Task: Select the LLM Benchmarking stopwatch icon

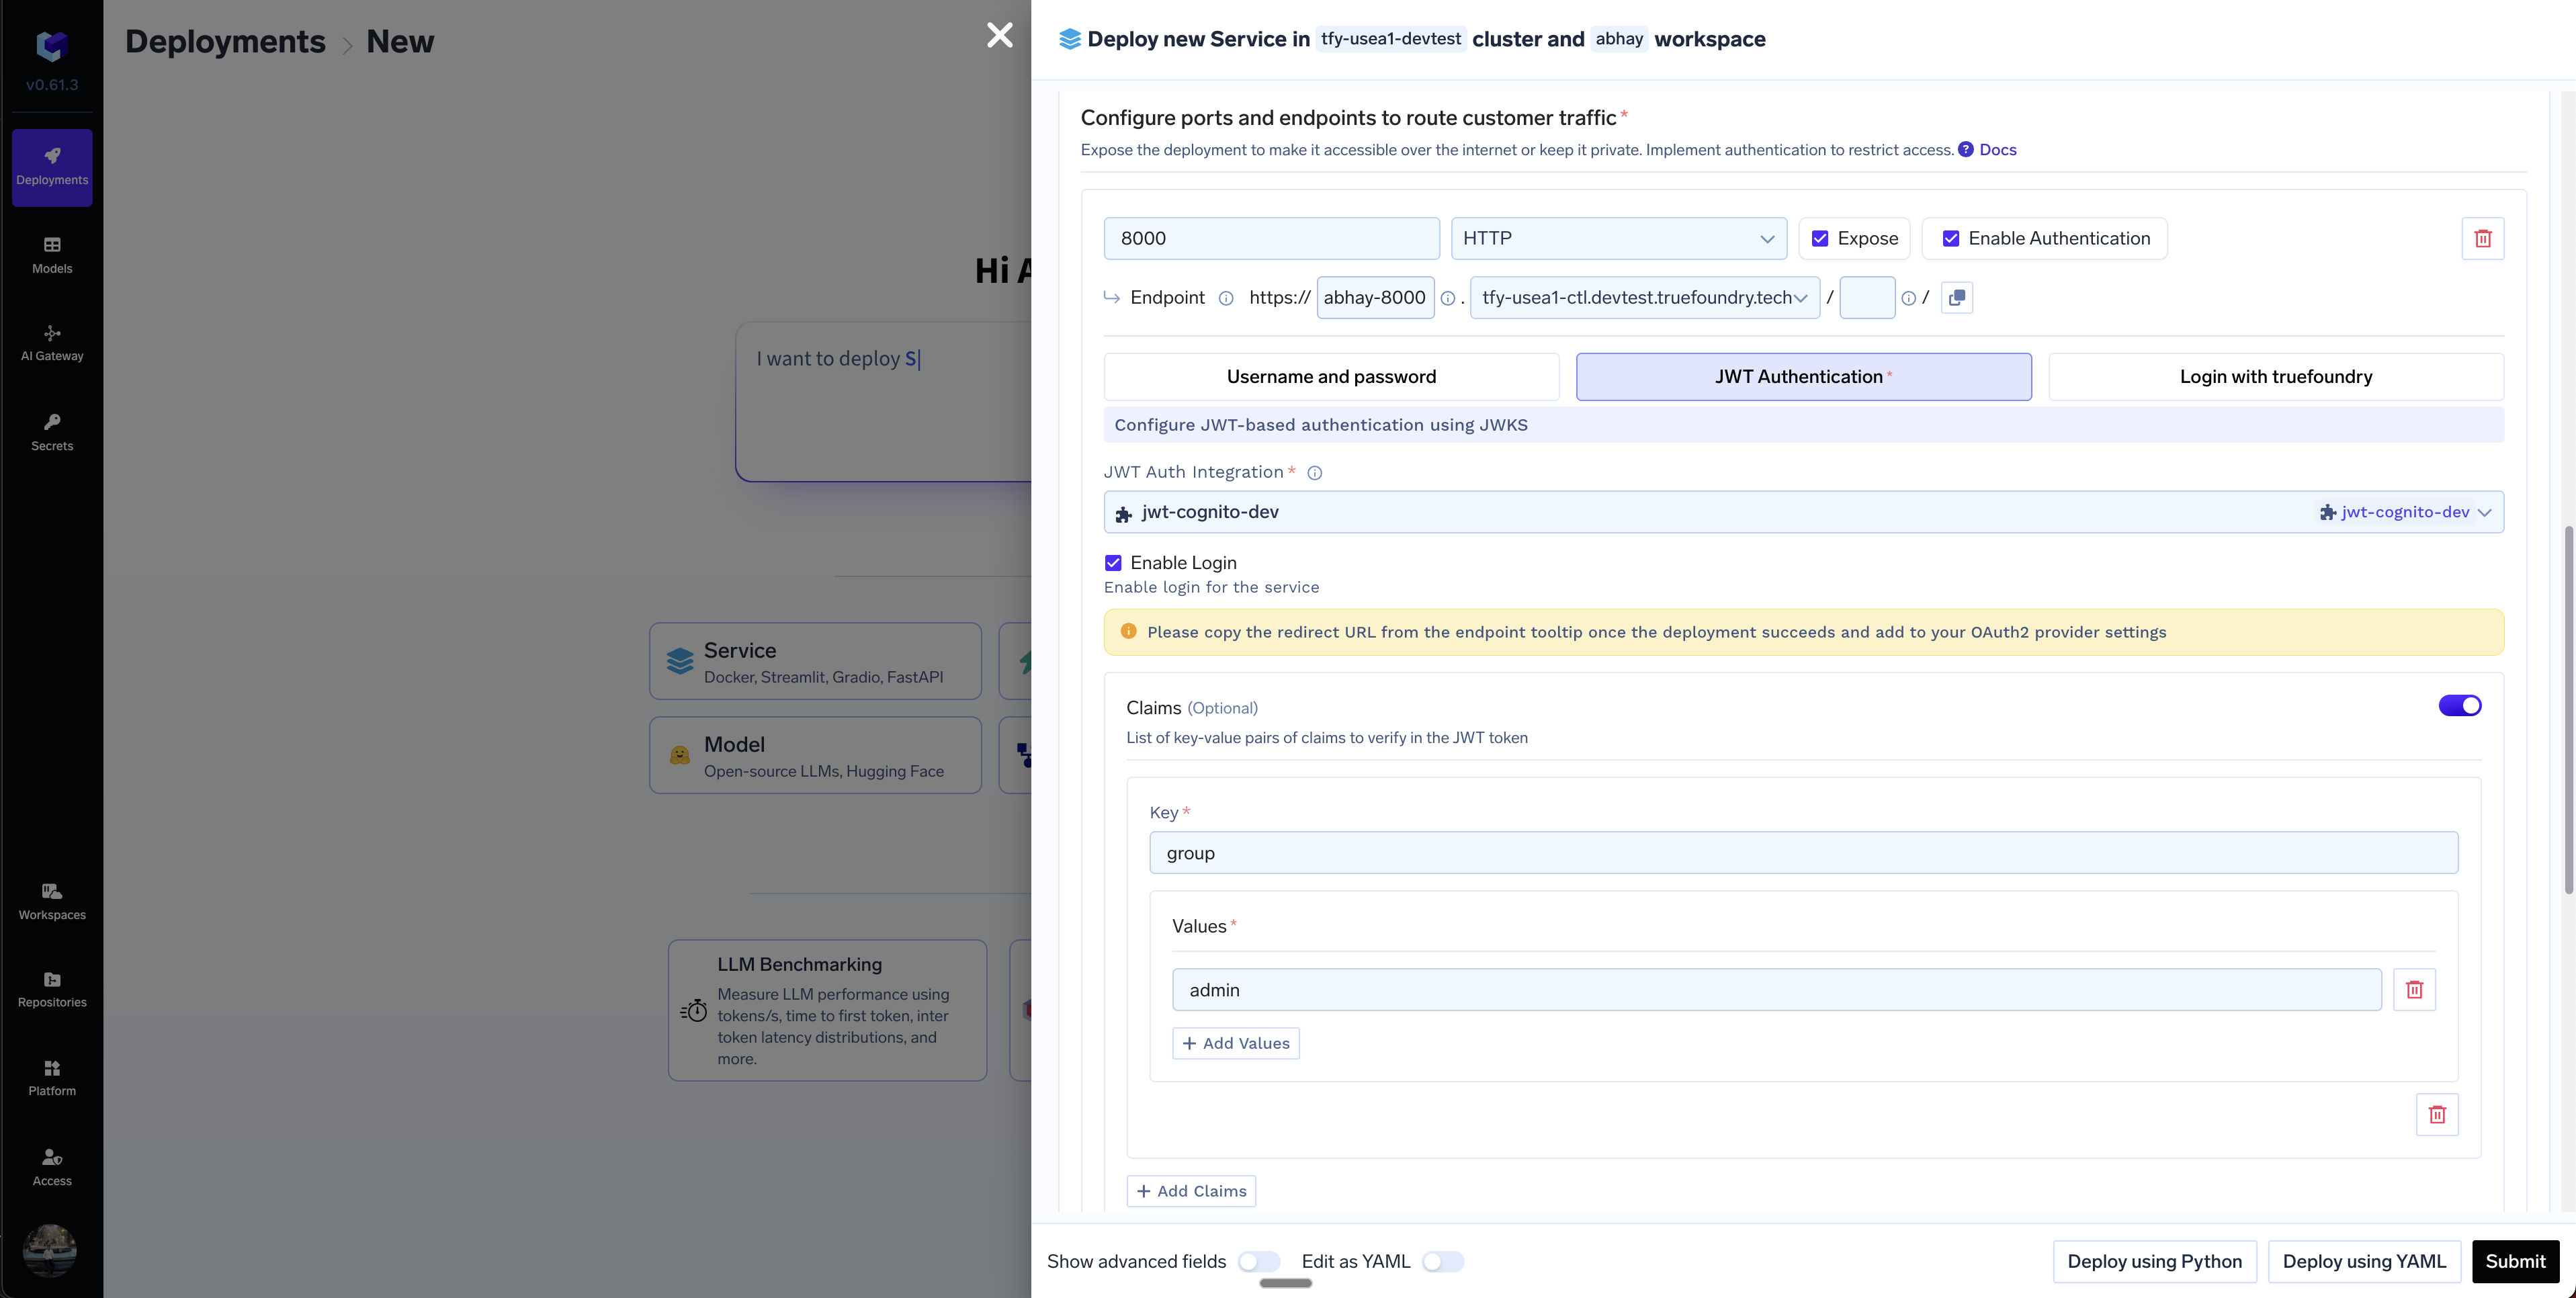Action: pos(693,1010)
